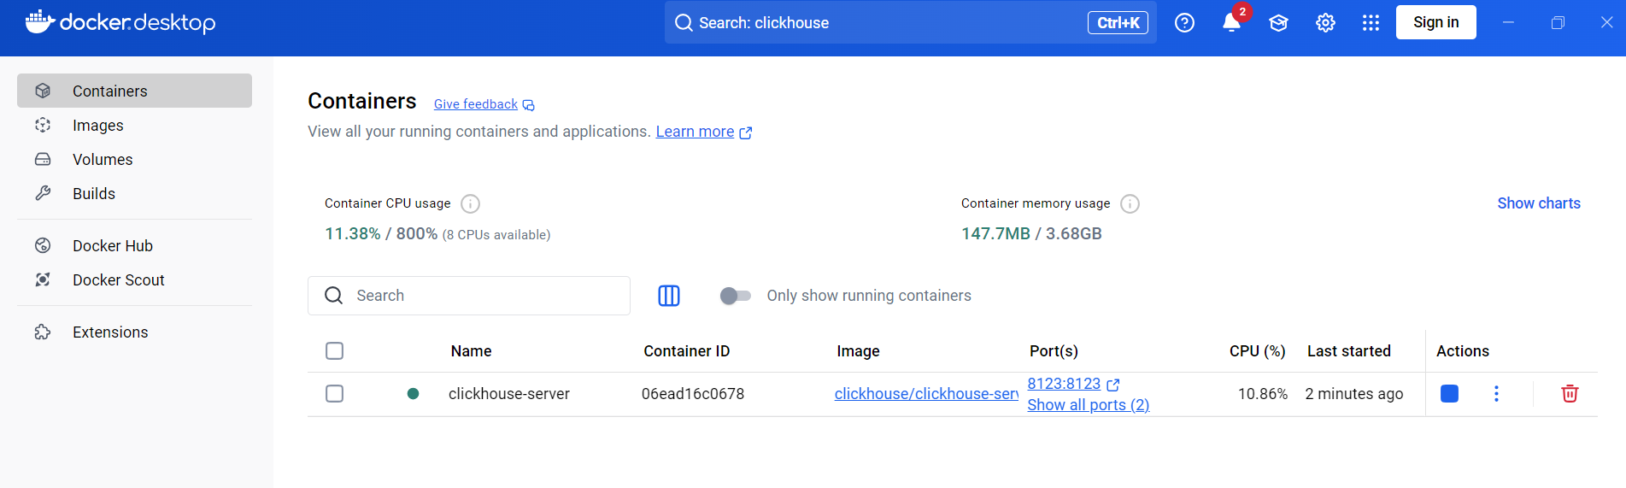The image size is (1626, 488).
Task: Open the clickhouse/clickhouse-server image link
Action: 926,394
